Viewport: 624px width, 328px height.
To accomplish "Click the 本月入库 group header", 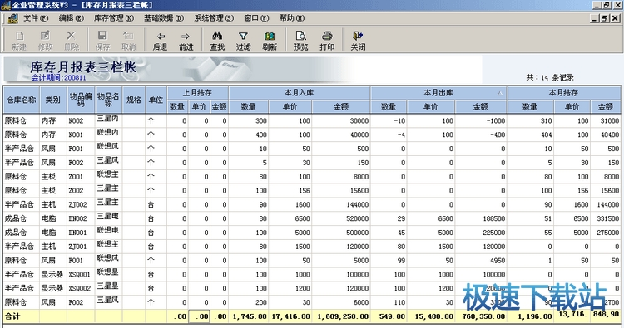I will [x=300, y=93].
